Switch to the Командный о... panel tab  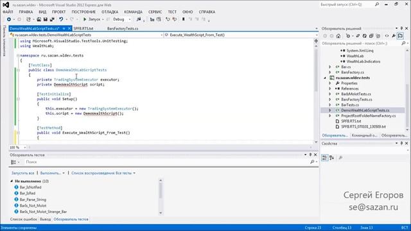coord(364,135)
